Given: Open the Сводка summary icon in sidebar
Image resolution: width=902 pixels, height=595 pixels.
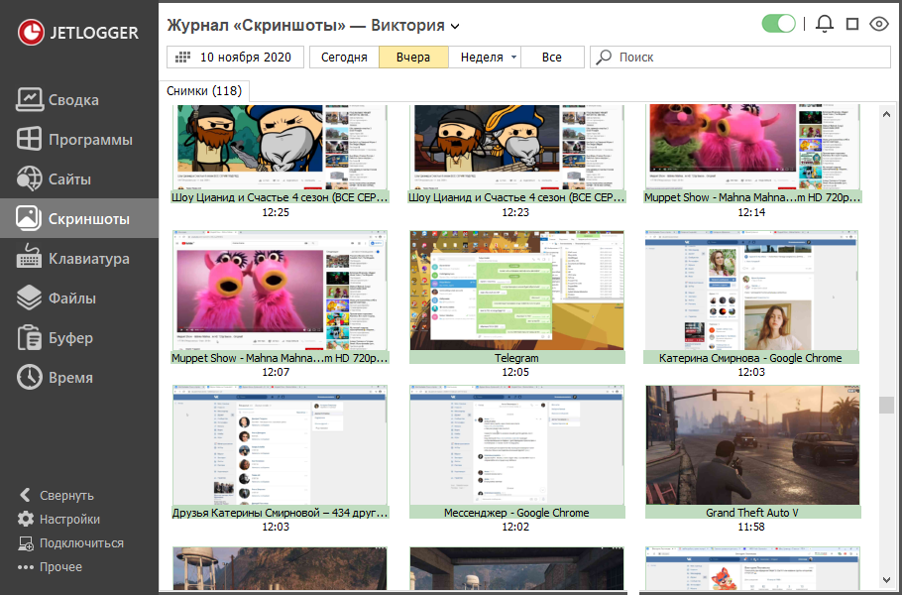Looking at the screenshot, I should 30,100.
